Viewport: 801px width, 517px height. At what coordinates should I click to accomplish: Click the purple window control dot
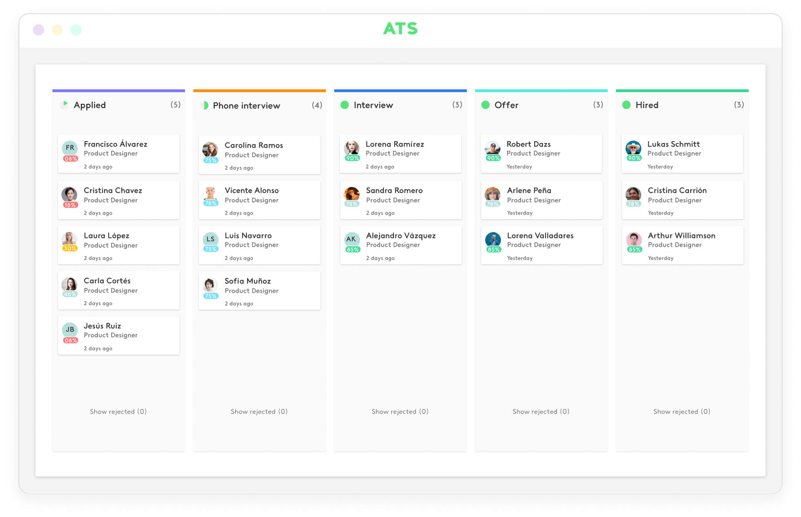(39, 30)
